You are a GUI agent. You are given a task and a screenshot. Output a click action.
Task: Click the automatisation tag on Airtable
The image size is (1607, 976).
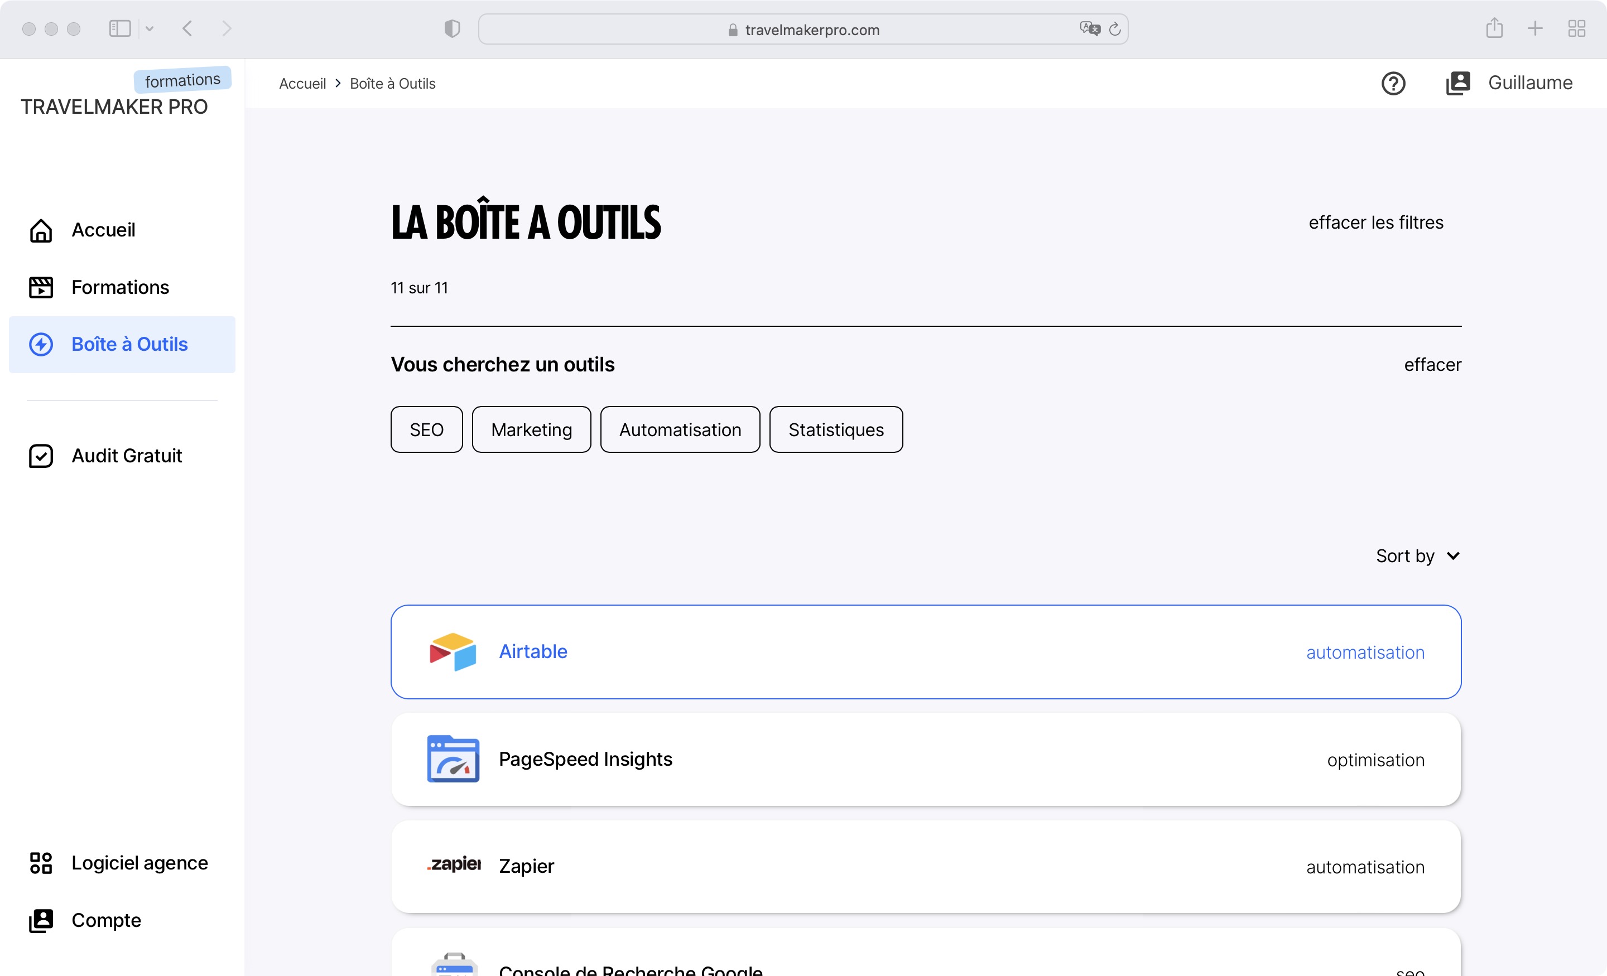click(x=1365, y=653)
